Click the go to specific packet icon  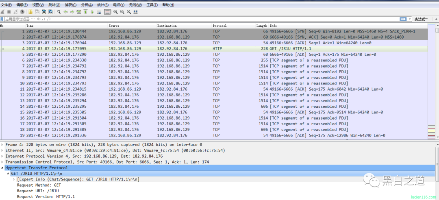point(79,12)
